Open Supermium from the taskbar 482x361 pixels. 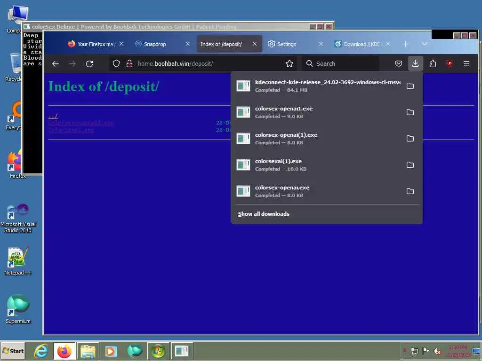coord(134,351)
